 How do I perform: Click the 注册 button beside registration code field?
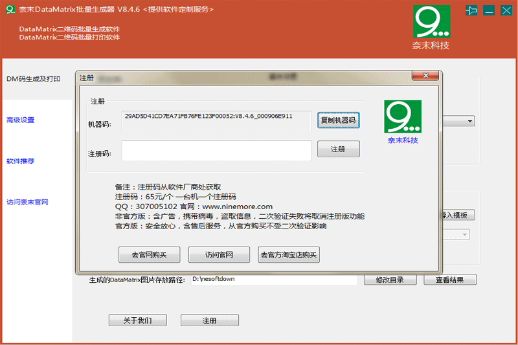tap(338, 150)
